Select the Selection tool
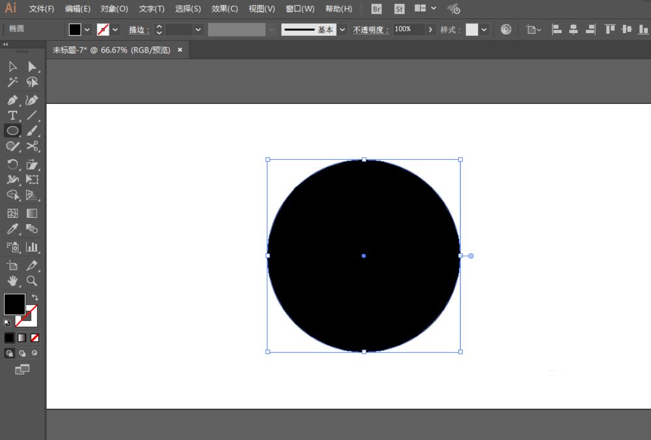This screenshot has height=440, width=651. click(12, 66)
